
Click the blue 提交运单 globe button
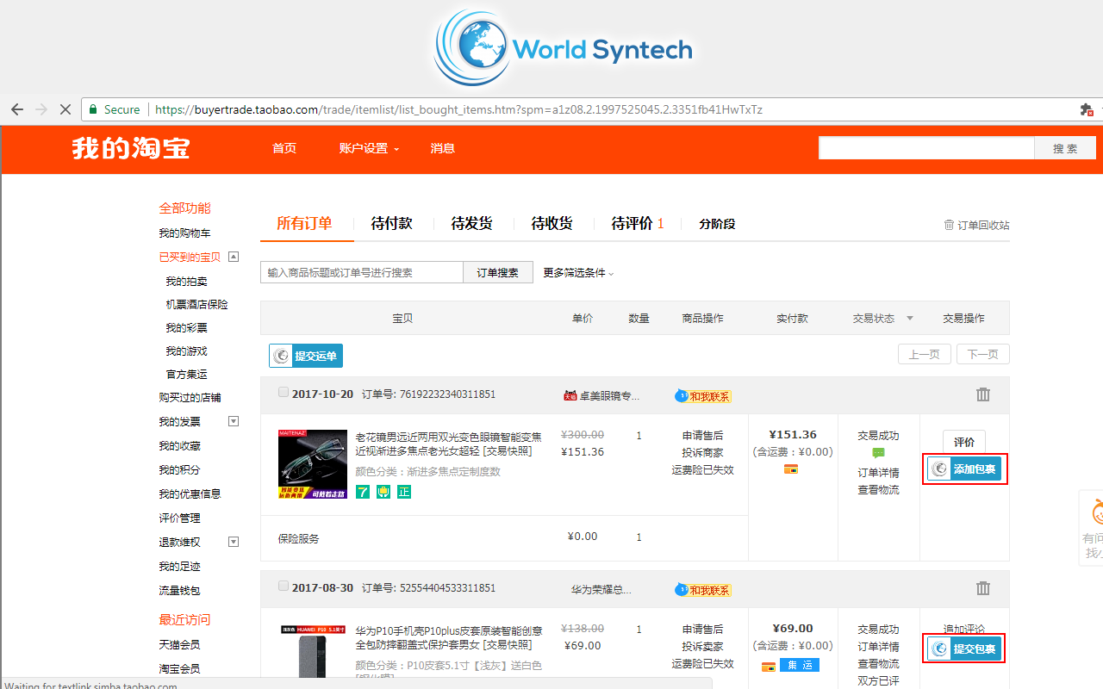pos(306,354)
